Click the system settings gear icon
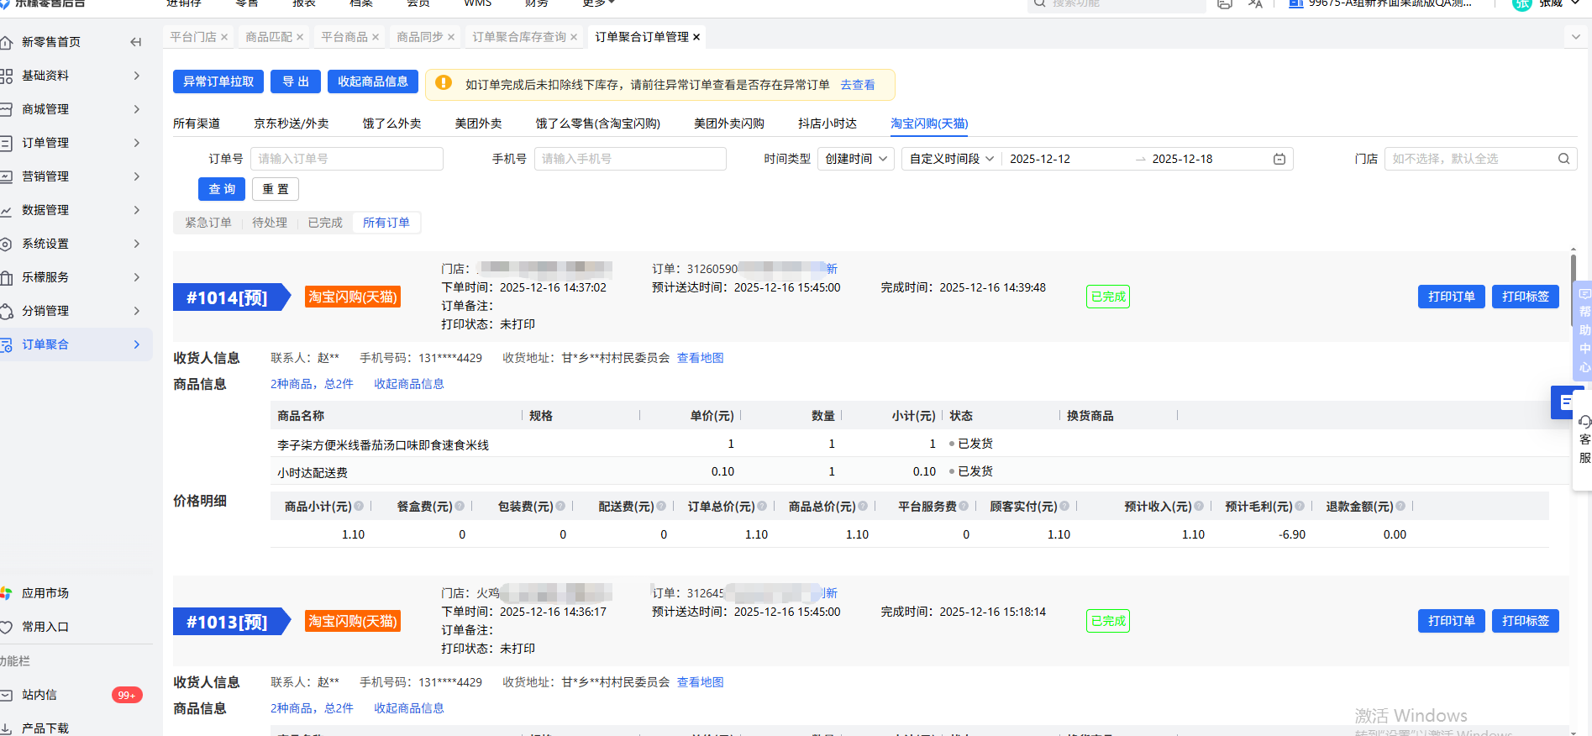The image size is (1592, 736). (x=7, y=244)
